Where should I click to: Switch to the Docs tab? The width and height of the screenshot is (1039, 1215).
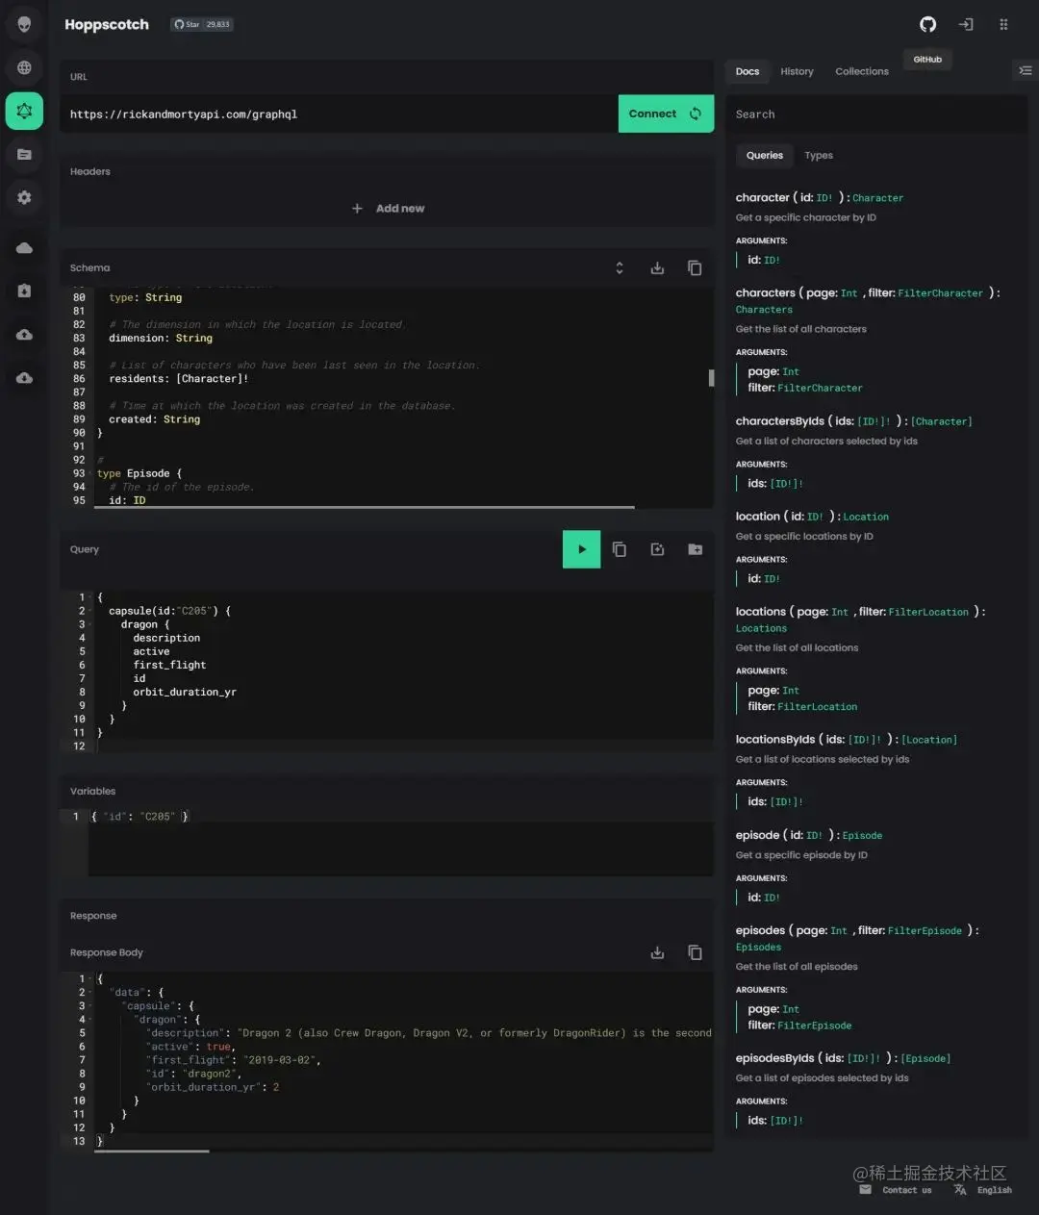pos(748,71)
